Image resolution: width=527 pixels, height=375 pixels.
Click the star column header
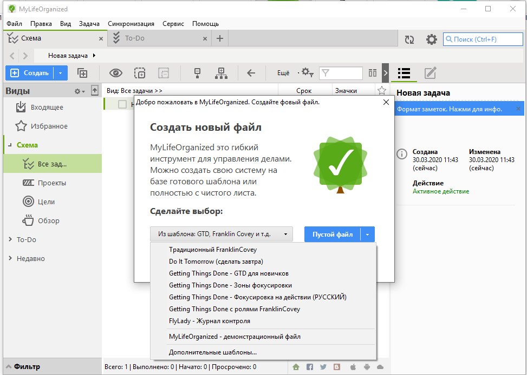[x=381, y=90]
